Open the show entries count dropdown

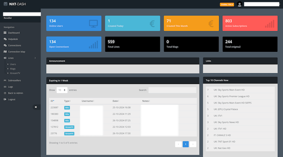[x=62, y=90]
